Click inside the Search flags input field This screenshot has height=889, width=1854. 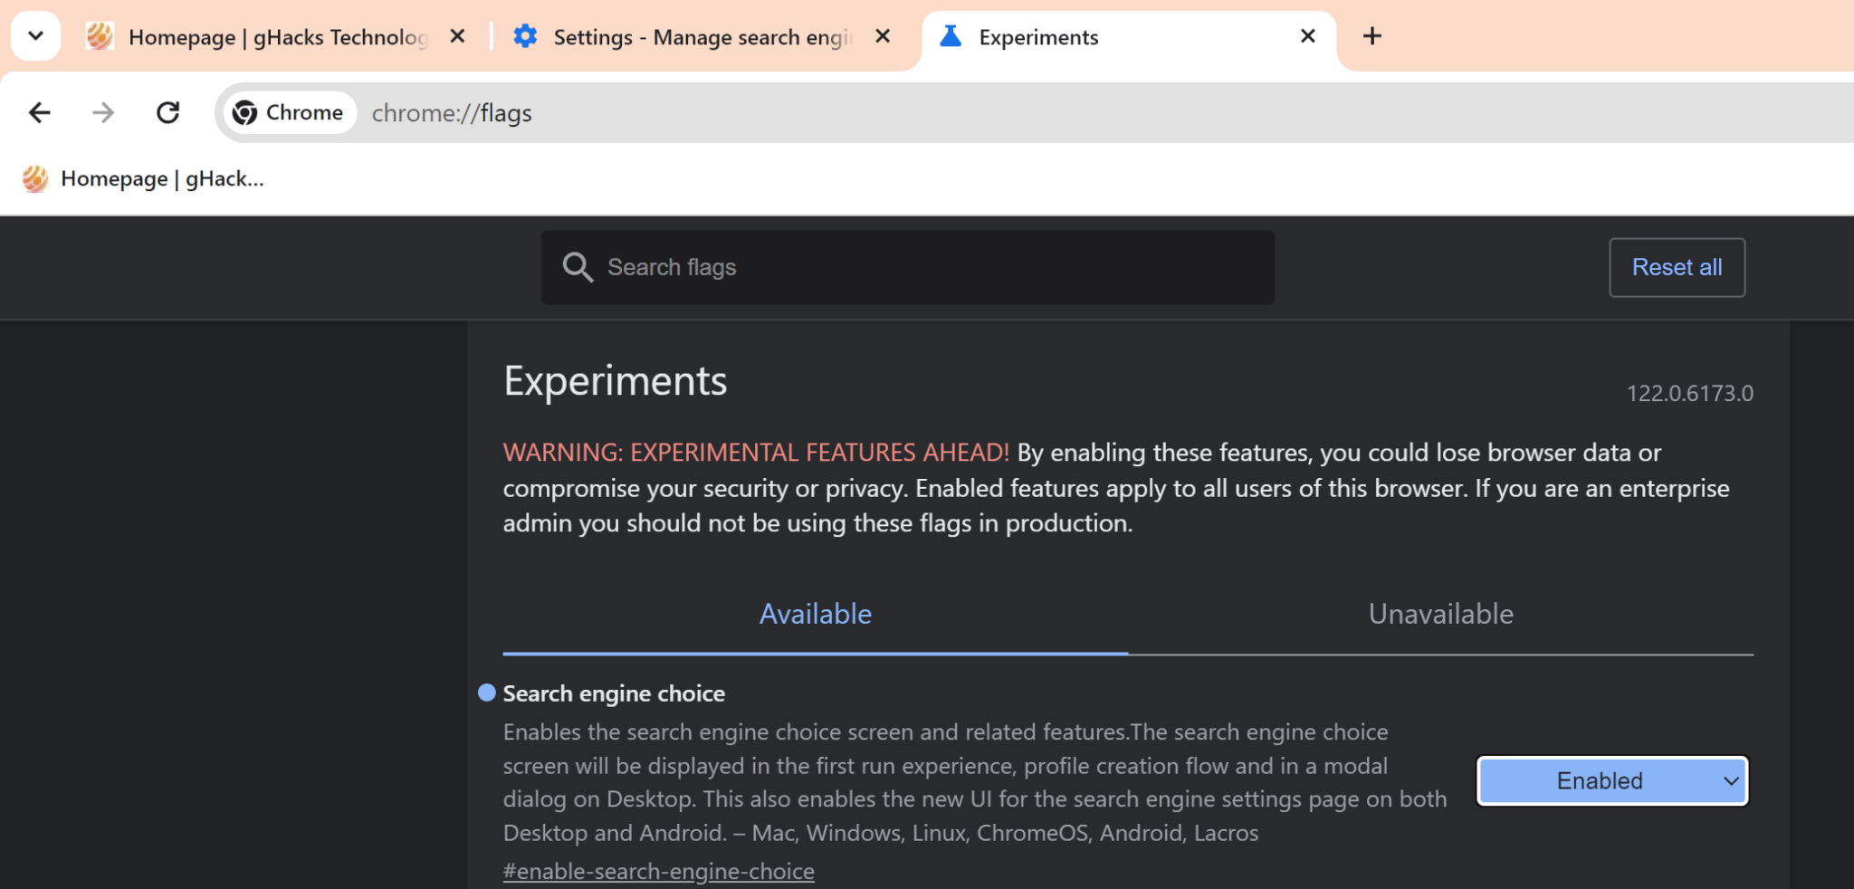pyautogui.click(x=905, y=267)
